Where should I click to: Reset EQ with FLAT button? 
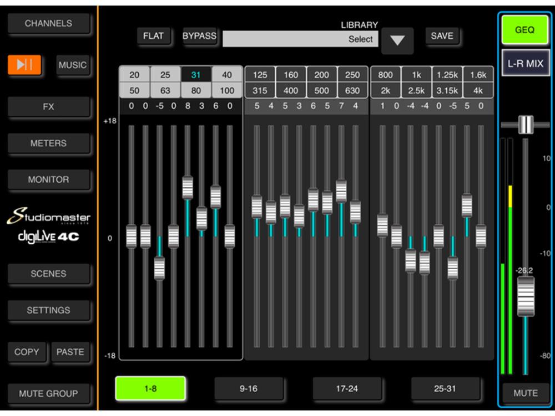coord(153,36)
